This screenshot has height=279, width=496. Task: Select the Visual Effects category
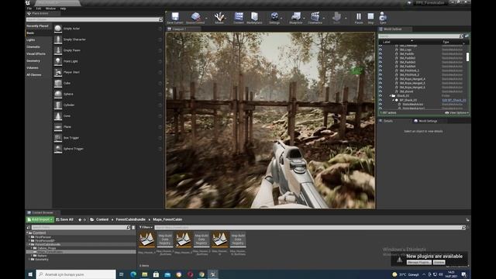point(36,53)
